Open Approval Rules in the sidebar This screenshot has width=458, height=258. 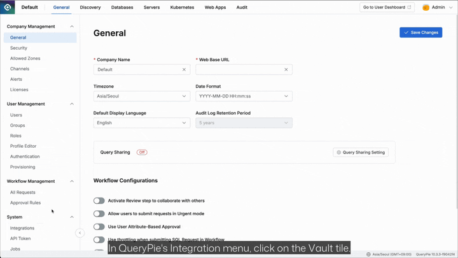[25, 203]
